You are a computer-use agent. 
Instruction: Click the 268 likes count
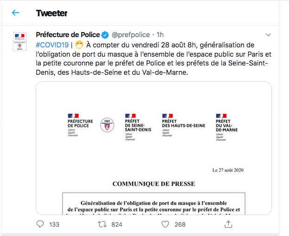[180, 224]
